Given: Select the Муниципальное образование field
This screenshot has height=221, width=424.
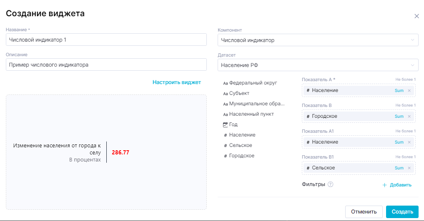Looking at the screenshot, I should point(256,104).
